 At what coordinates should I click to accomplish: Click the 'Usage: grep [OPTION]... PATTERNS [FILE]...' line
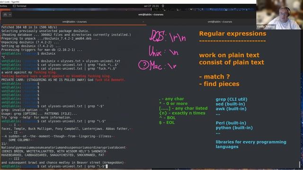click(39, 114)
